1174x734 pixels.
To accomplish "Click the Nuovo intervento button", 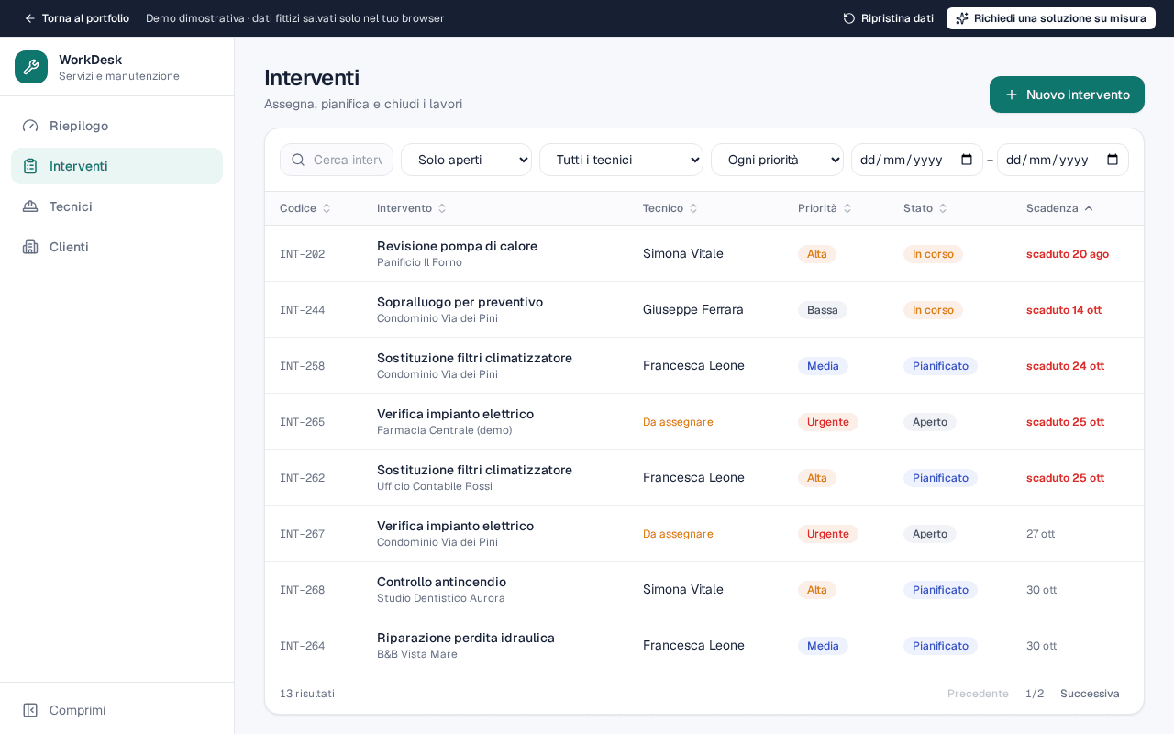I will pyautogui.click(x=1067, y=95).
